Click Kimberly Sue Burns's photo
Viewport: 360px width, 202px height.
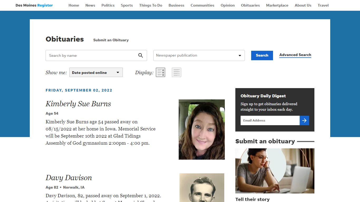coord(202,129)
